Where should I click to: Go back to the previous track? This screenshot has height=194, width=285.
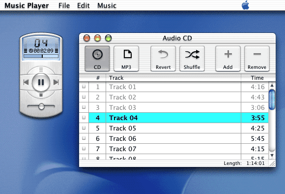26,82
